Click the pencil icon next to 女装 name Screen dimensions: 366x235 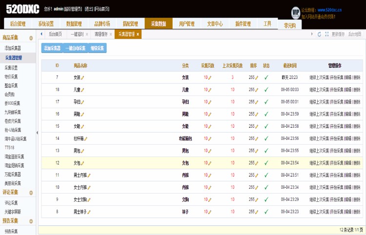tap(82, 78)
